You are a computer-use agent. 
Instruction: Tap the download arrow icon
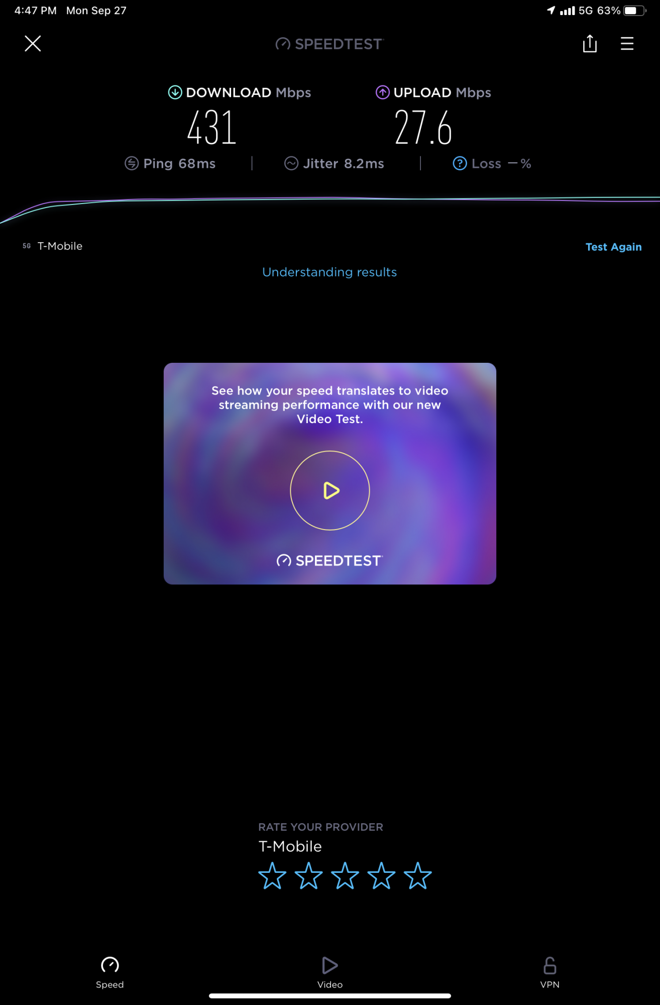click(x=175, y=92)
